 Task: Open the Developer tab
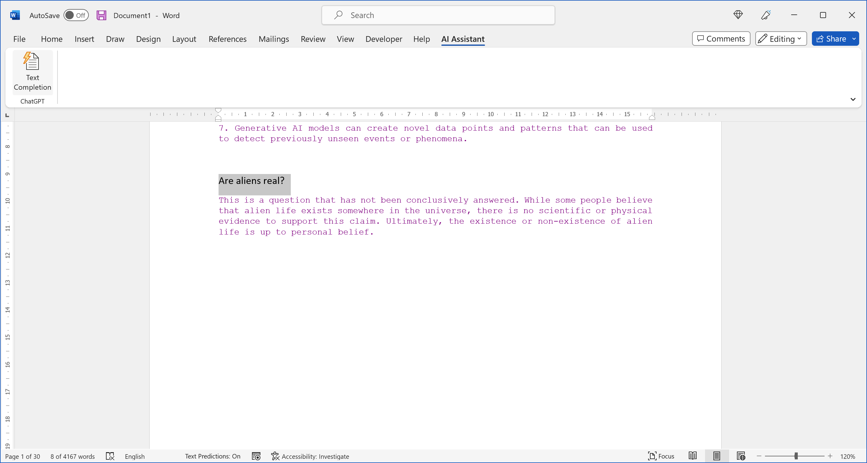point(383,39)
